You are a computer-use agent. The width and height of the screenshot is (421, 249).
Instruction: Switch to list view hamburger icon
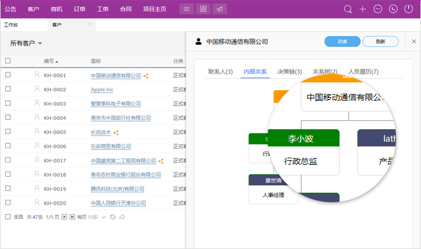(x=187, y=9)
